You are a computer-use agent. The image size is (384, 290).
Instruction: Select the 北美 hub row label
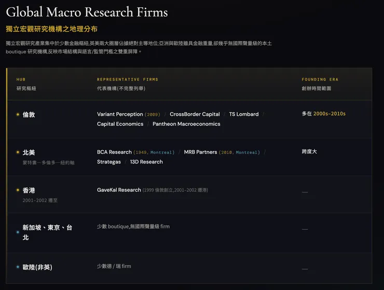click(29, 153)
